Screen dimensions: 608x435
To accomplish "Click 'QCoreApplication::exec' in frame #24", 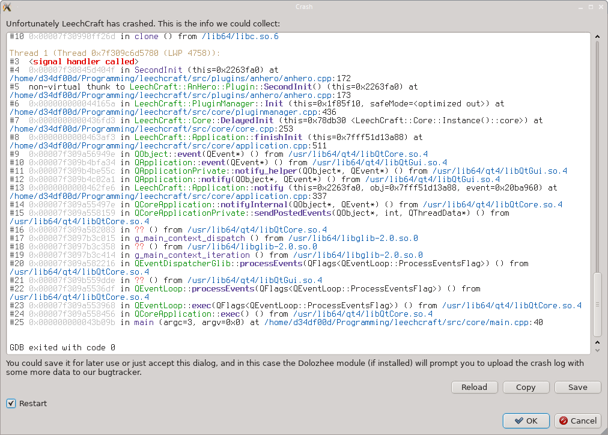I will click(187, 314).
